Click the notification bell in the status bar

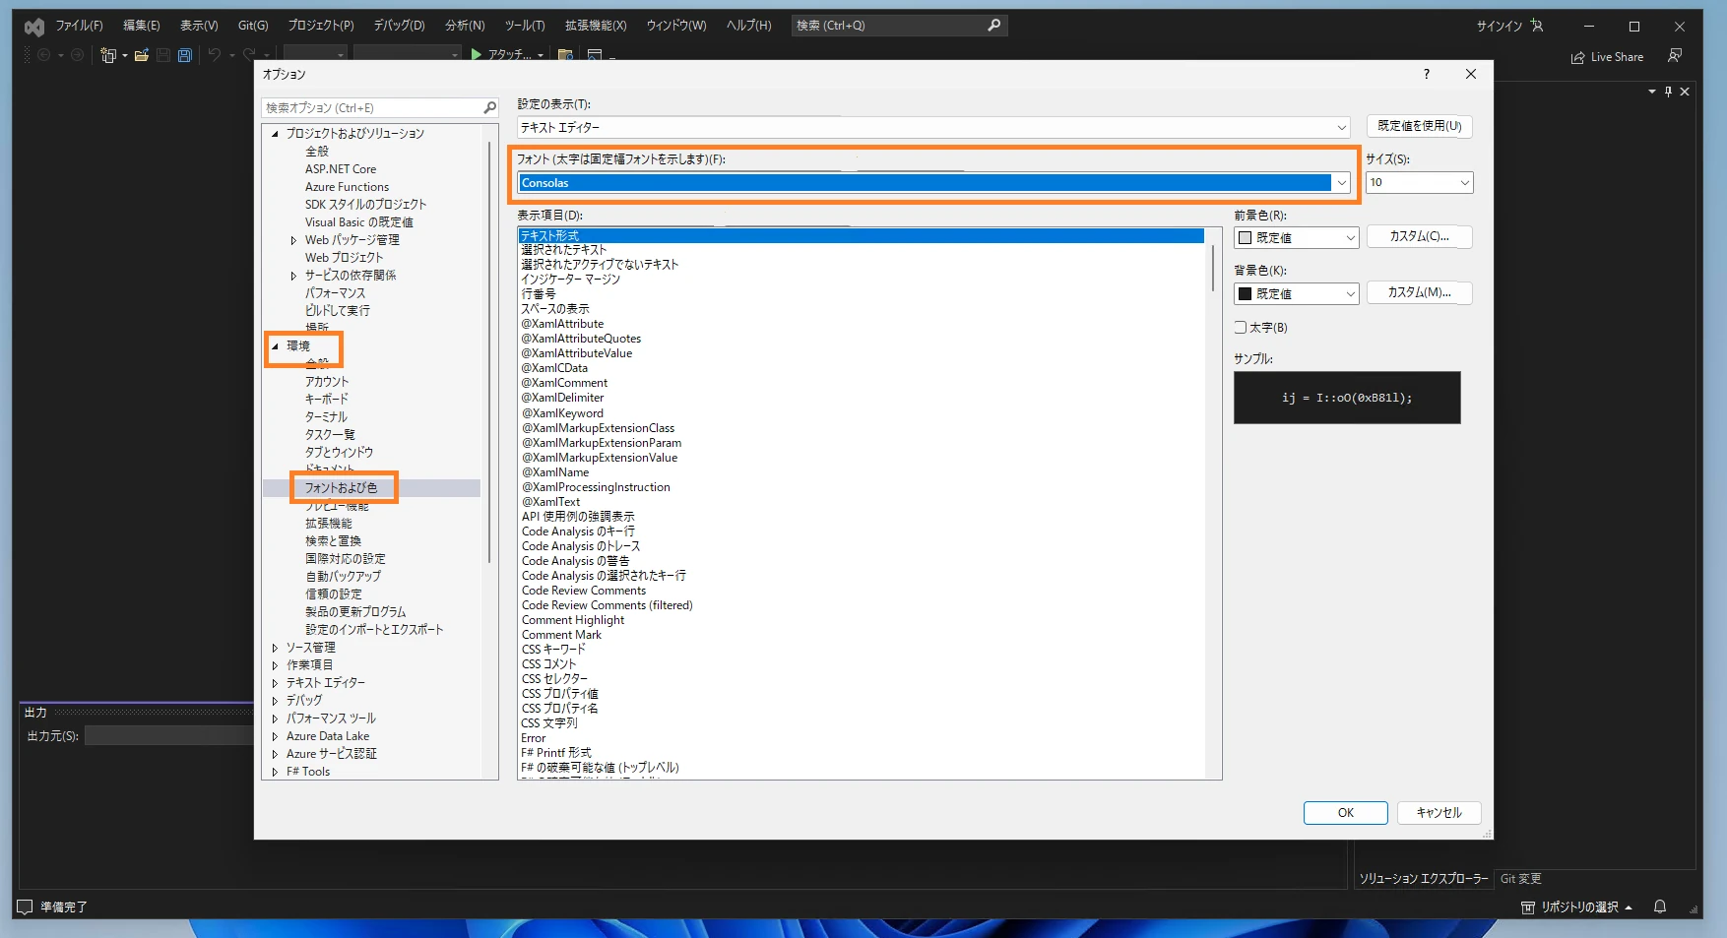tap(1660, 907)
